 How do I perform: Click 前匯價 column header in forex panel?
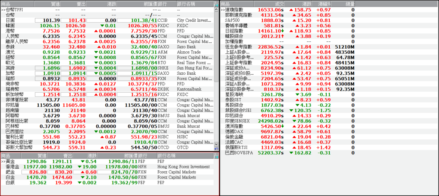pos(137,4)
